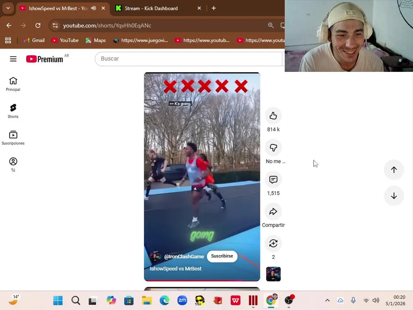The width and height of the screenshot is (413, 310).
Task: Click the YouTube Premium logo
Action: [44, 59]
